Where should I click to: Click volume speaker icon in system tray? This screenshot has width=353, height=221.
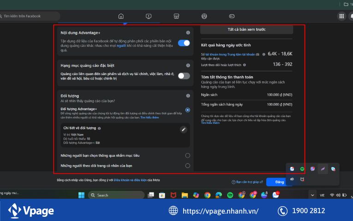[x=338, y=195]
